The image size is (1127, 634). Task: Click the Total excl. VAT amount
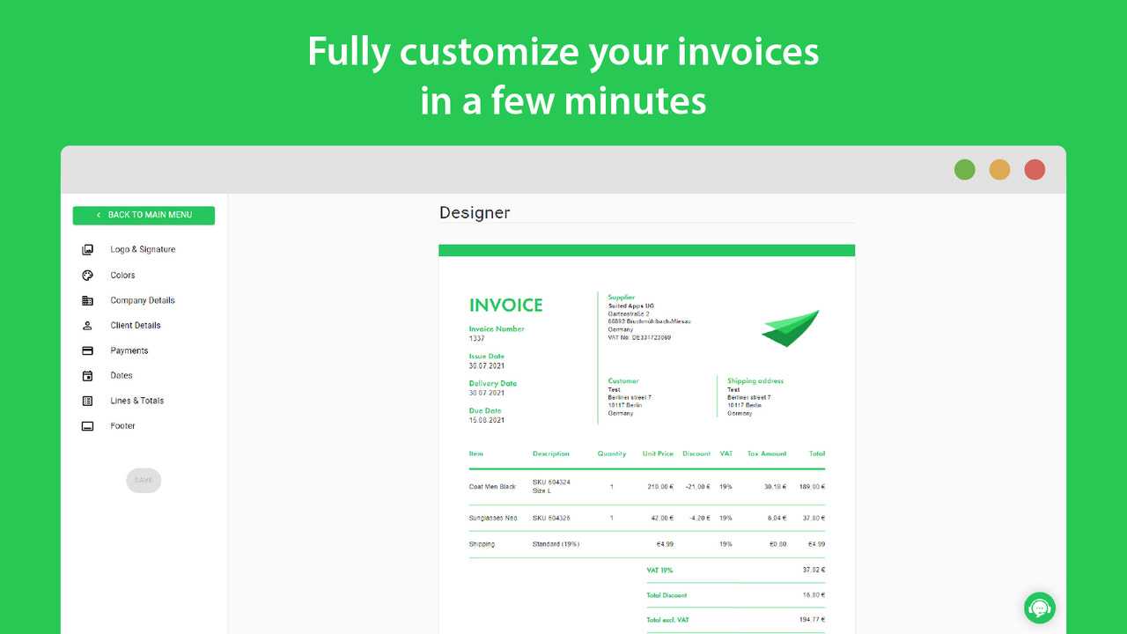(x=814, y=619)
